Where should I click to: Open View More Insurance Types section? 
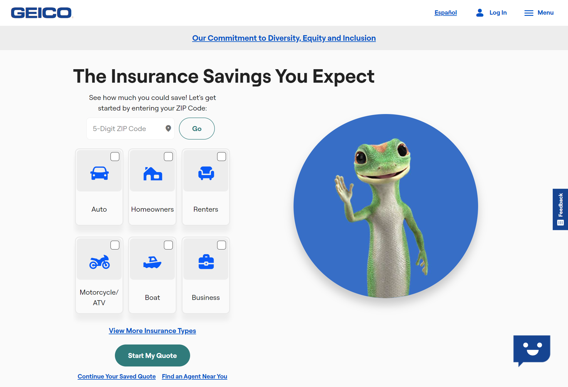pyautogui.click(x=152, y=331)
